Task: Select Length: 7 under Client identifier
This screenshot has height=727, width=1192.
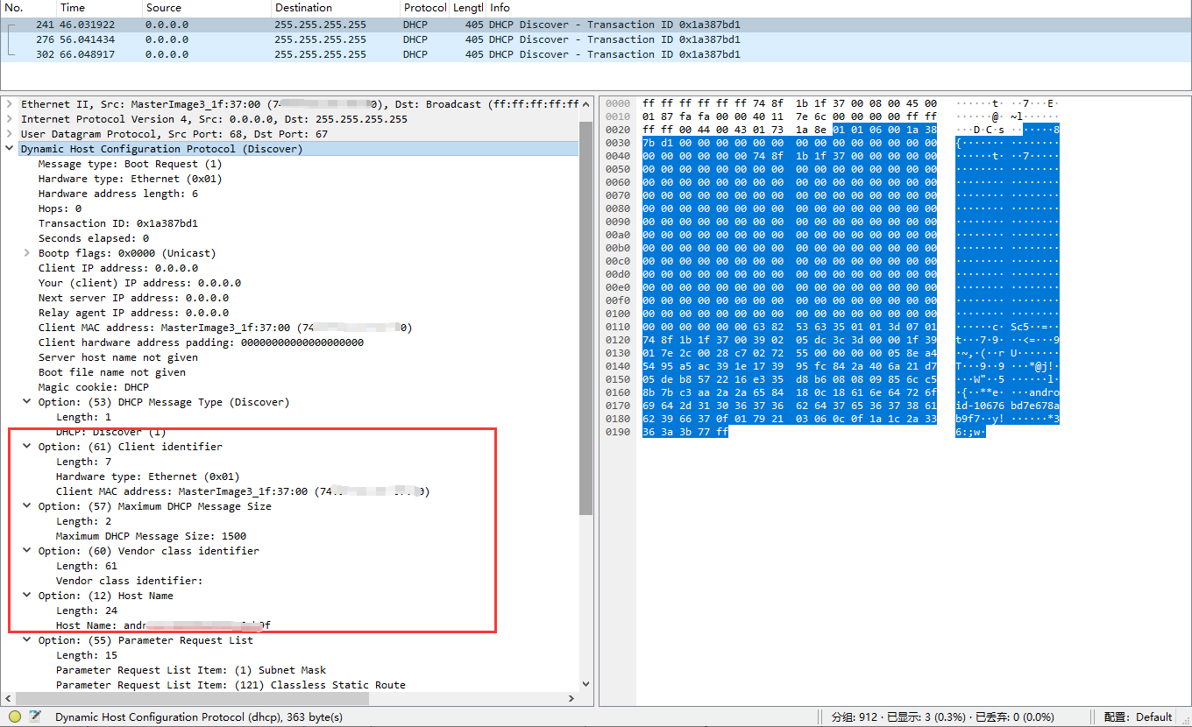Action: [x=83, y=462]
